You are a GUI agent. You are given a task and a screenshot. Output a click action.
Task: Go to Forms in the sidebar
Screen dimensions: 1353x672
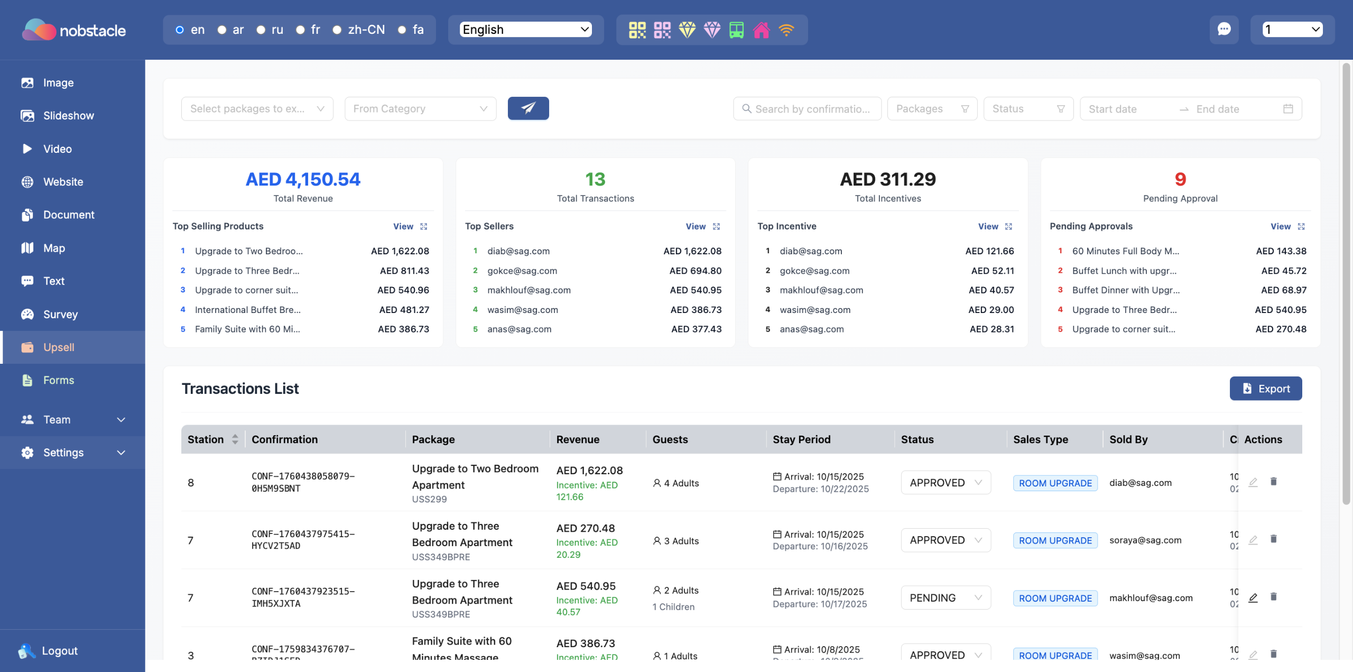coord(58,380)
